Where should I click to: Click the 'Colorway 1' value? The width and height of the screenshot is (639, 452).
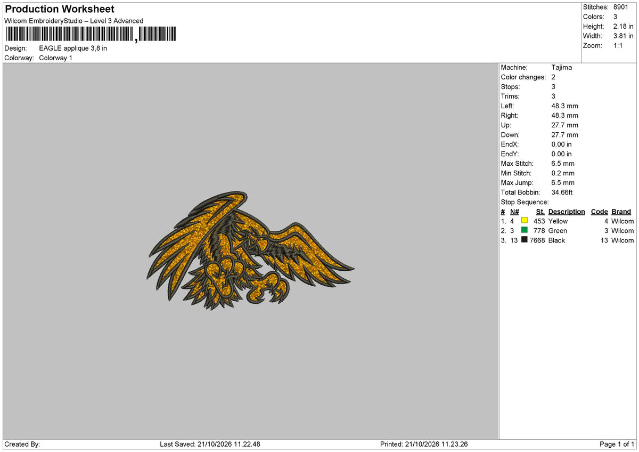click(56, 58)
